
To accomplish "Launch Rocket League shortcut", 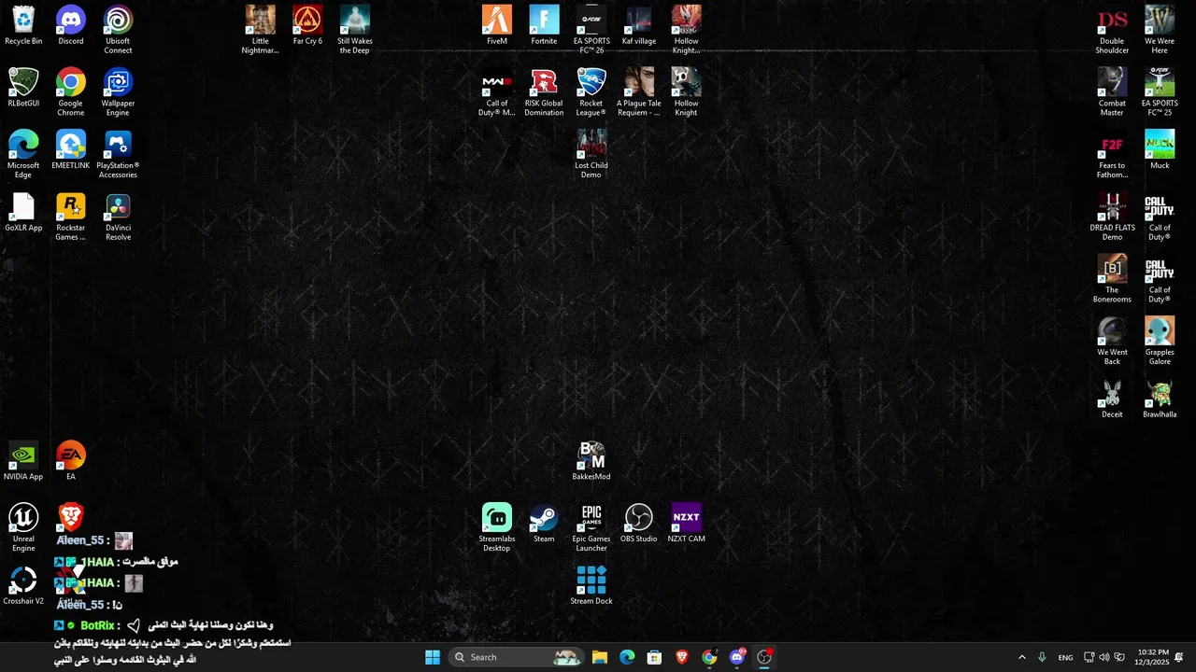I will (591, 92).
